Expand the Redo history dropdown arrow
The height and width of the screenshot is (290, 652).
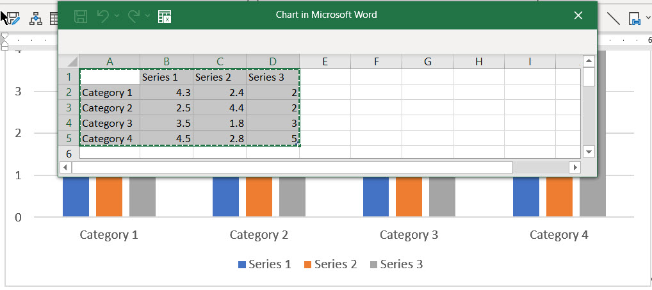[x=148, y=17]
